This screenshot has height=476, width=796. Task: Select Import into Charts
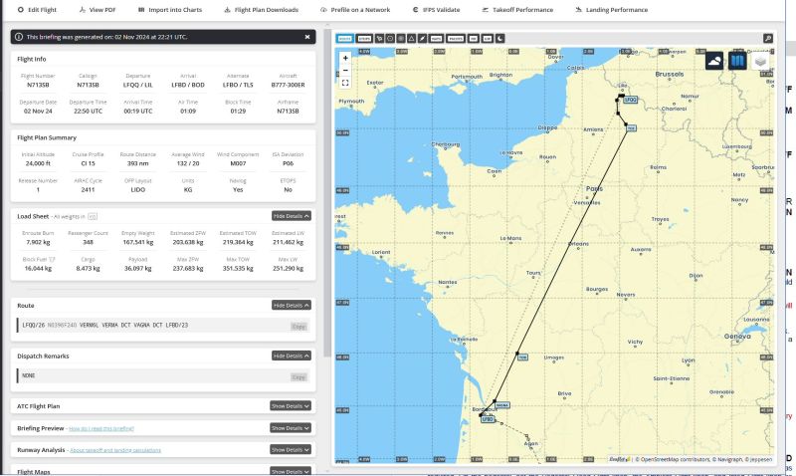click(170, 10)
